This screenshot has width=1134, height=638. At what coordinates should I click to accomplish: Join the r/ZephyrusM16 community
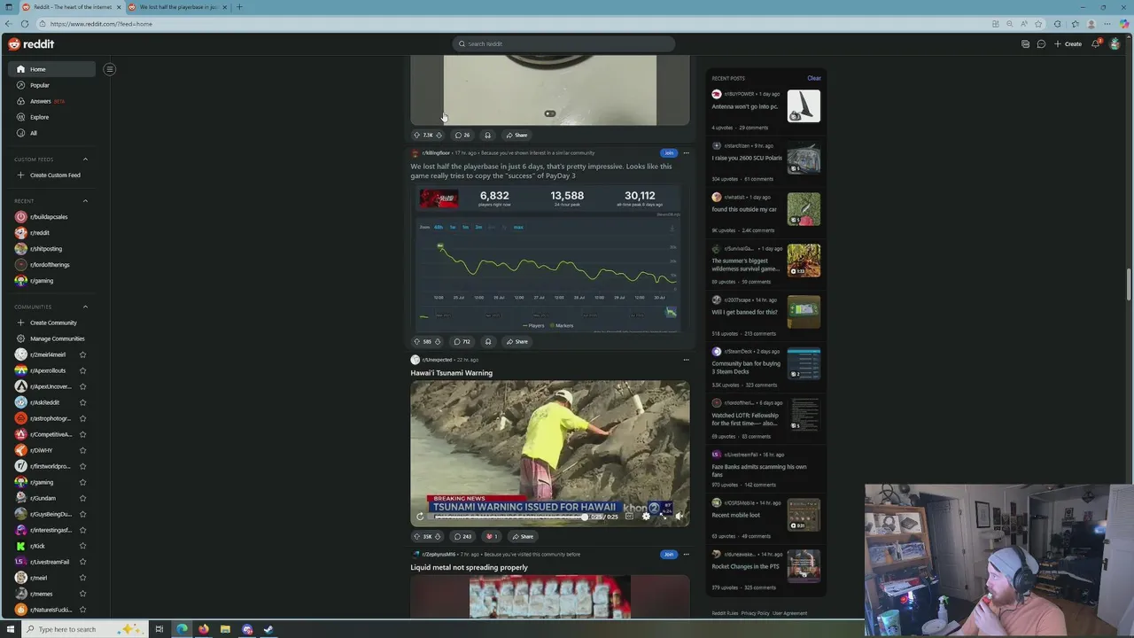coord(669,554)
